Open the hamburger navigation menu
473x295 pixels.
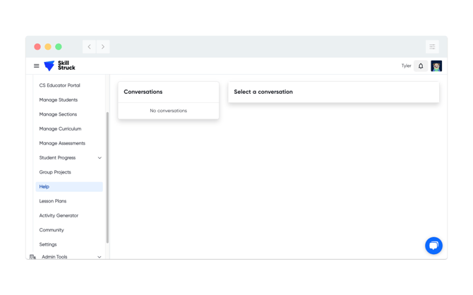pyautogui.click(x=37, y=66)
